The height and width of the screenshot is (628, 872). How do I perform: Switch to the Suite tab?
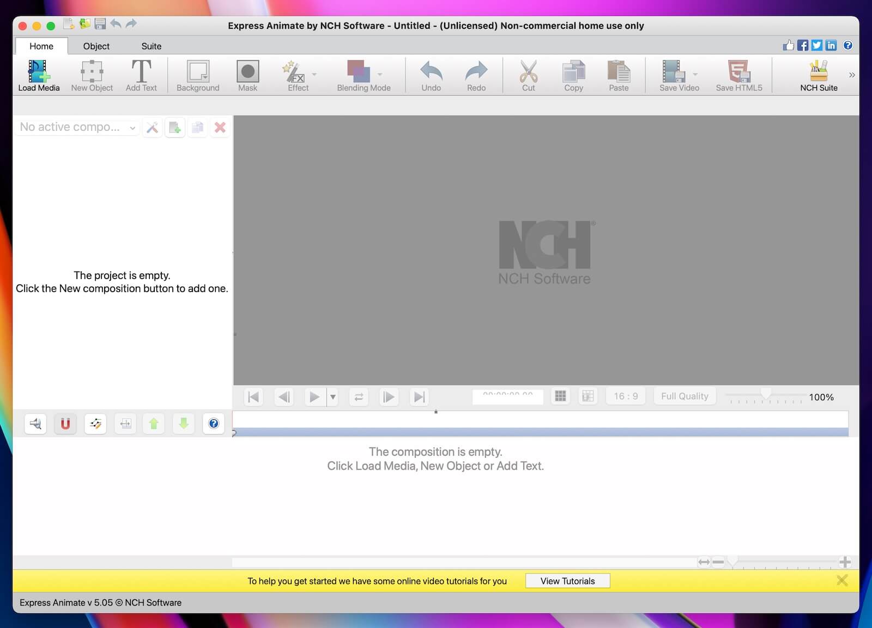click(152, 46)
